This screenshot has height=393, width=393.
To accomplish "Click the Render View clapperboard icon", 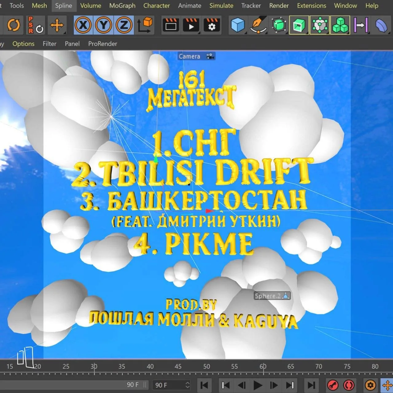I will (x=171, y=25).
